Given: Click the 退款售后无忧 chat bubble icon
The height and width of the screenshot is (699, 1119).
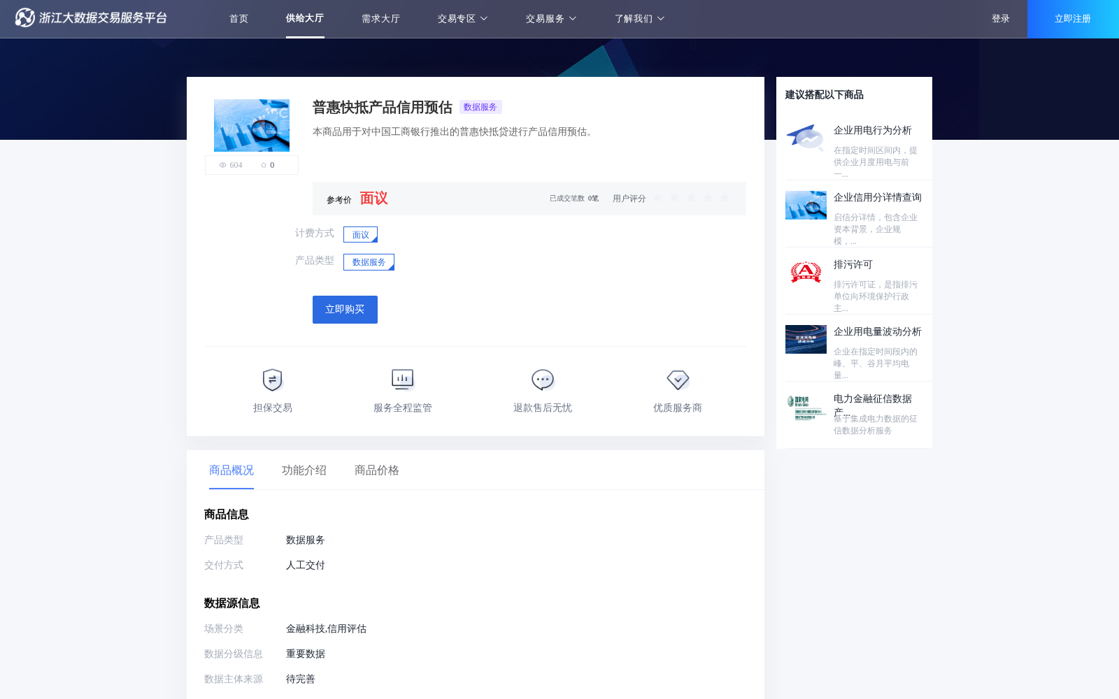Looking at the screenshot, I should [x=543, y=380].
